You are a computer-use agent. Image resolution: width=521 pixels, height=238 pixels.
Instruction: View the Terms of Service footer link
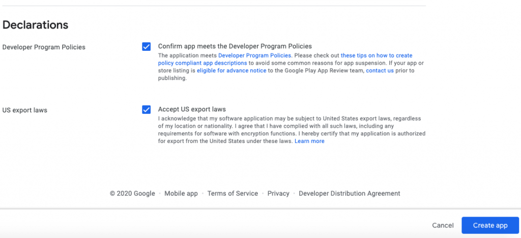pos(233,194)
